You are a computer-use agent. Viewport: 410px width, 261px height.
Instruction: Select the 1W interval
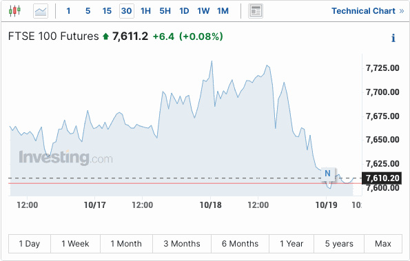coord(203,11)
